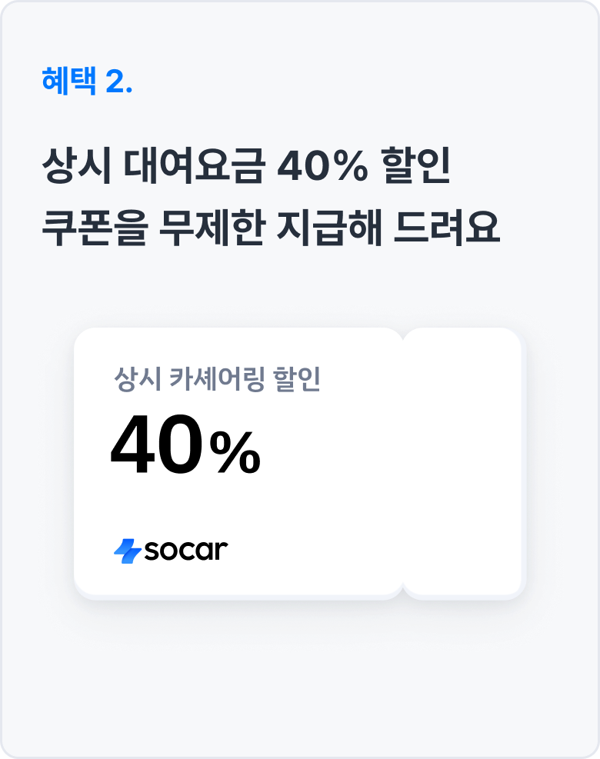This screenshot has width=600, height=759.
Task: Tap the blank coupon stub on the right
Action: pos(464,463)
